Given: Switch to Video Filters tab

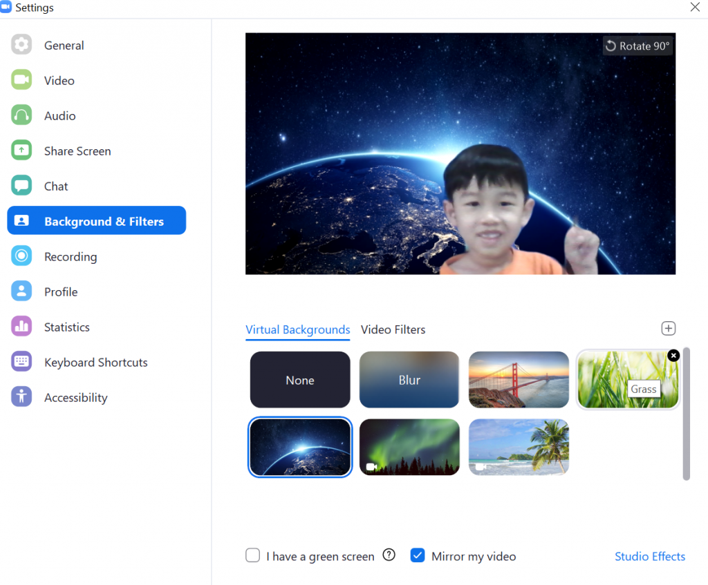Looking at the screenshot, I should 393,329.
